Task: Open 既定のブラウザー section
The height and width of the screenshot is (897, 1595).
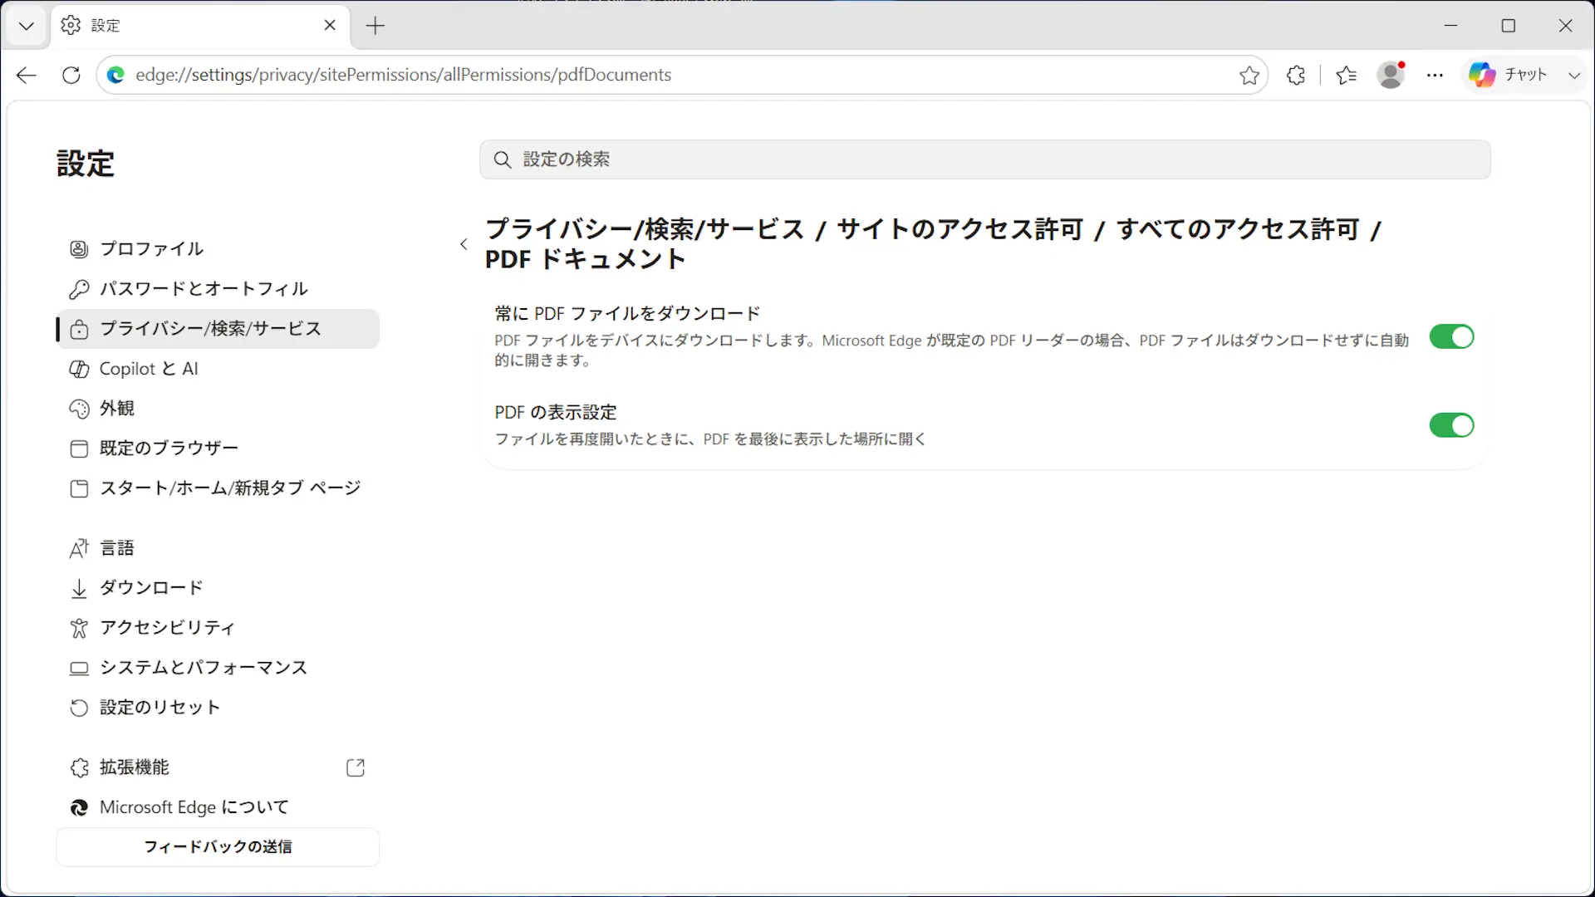Action: (x=218, y=448)
